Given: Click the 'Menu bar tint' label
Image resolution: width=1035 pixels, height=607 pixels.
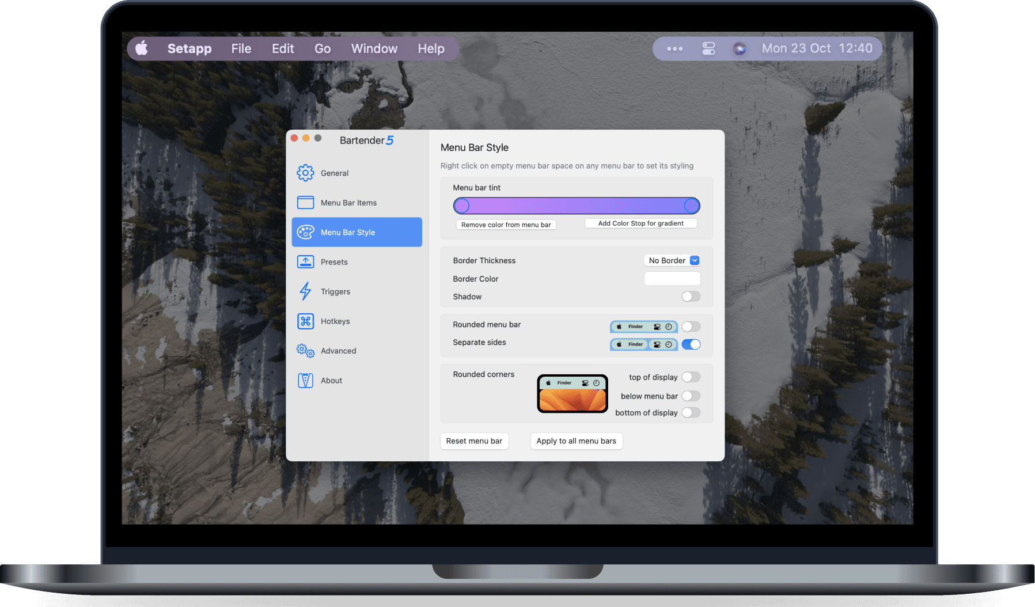Looking at the screenshot, I should pos(476,188).
